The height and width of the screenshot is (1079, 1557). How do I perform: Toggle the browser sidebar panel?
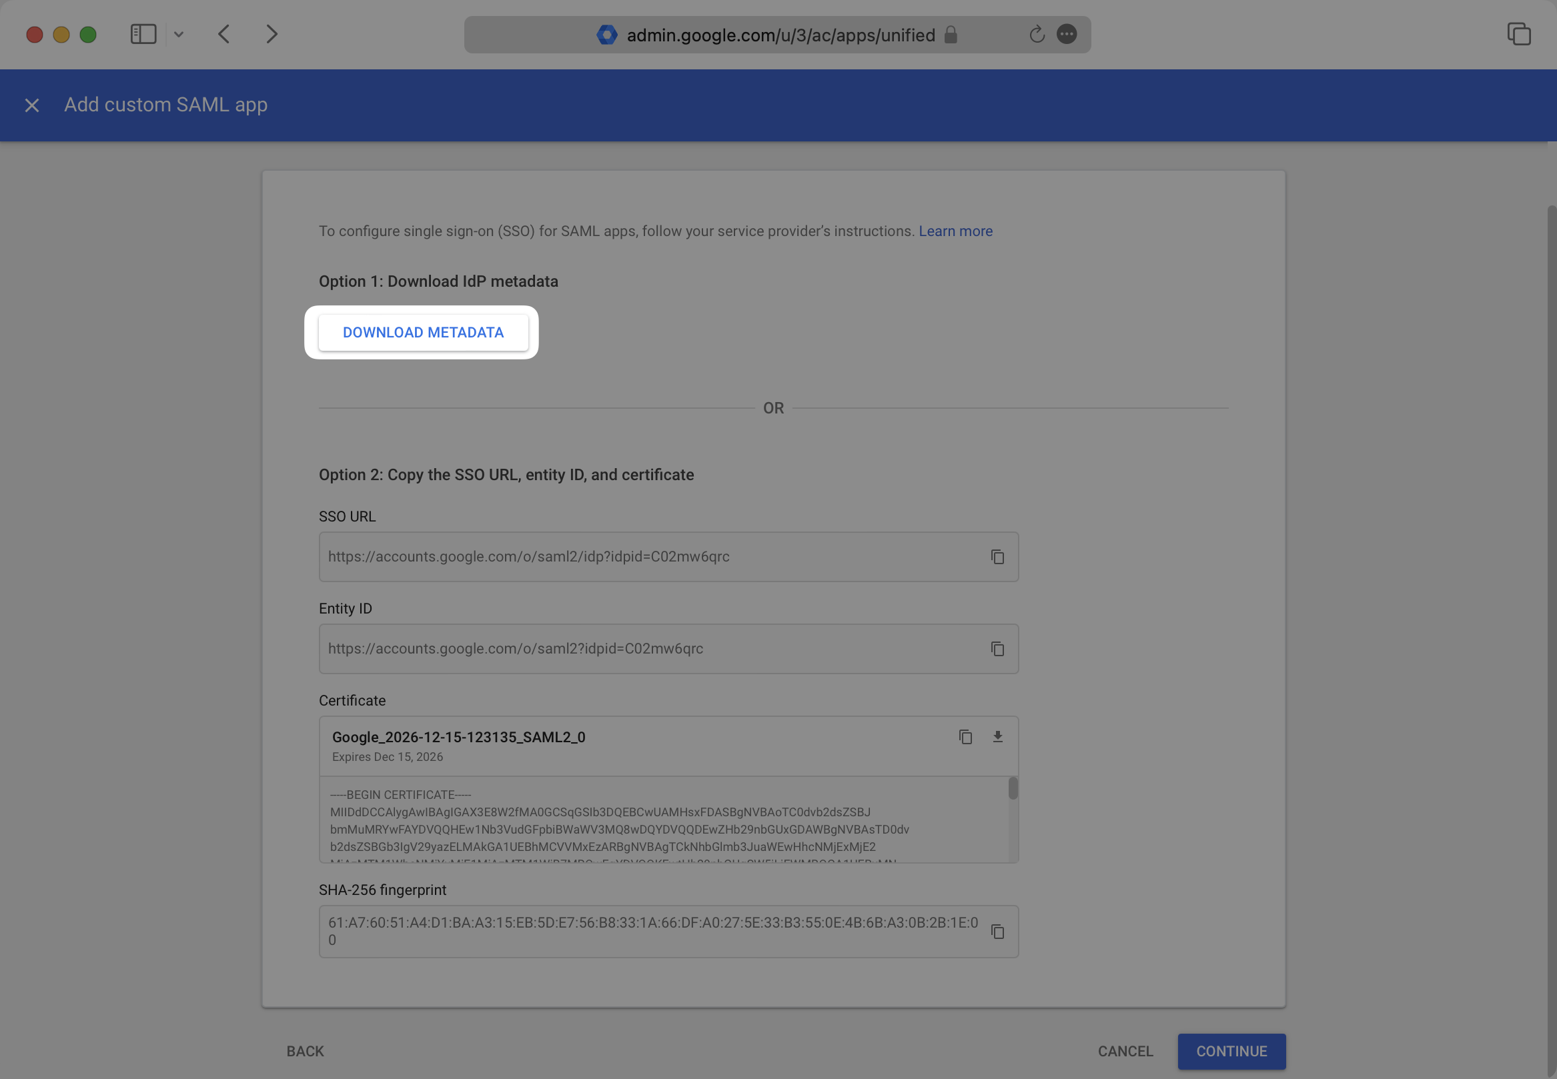(x=143, y=33)
